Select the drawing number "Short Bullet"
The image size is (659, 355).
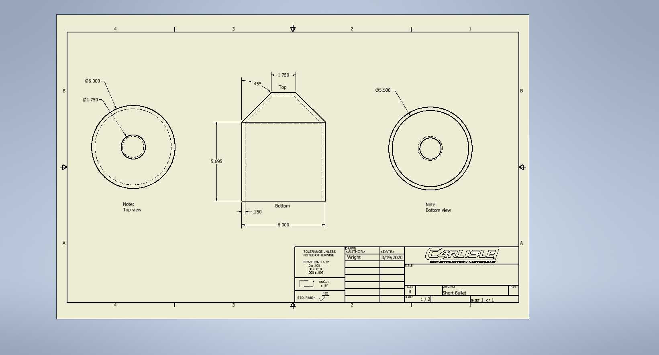point(454,293)
